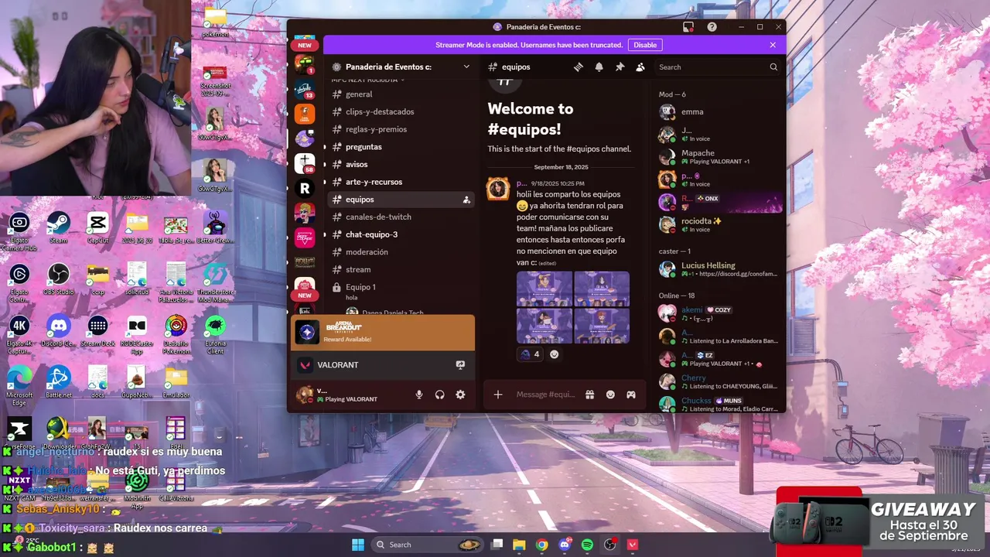Open notification settings bell icon
The image size is (990, 557).
[x=599, y=67]
